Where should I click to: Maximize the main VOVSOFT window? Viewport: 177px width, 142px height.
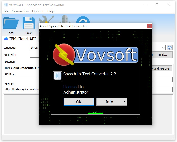157,5
